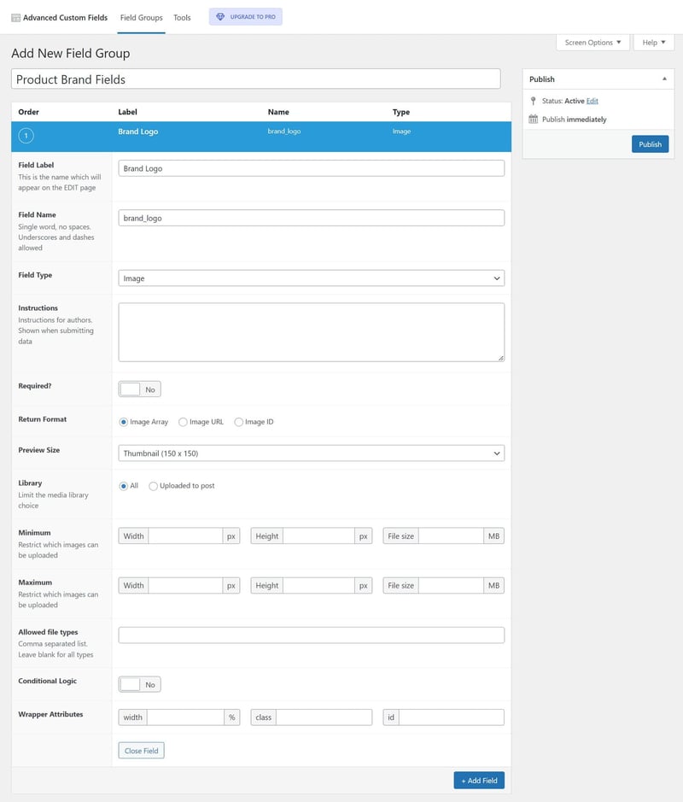Open the Field Type dropdown

coord(311,278)
